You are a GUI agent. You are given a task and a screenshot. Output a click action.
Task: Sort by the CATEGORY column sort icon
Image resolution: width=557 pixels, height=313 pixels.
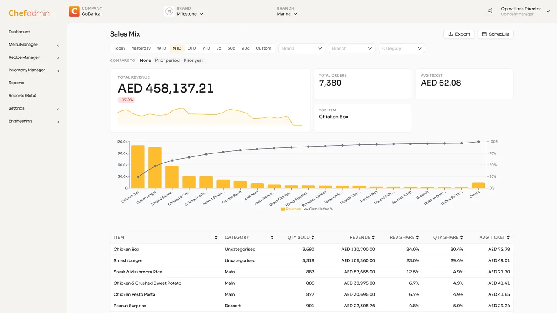pyautogui.click(x=272, y=237)
